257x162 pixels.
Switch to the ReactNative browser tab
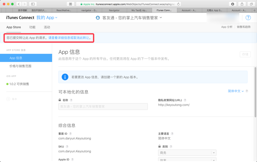click(64, 10)
